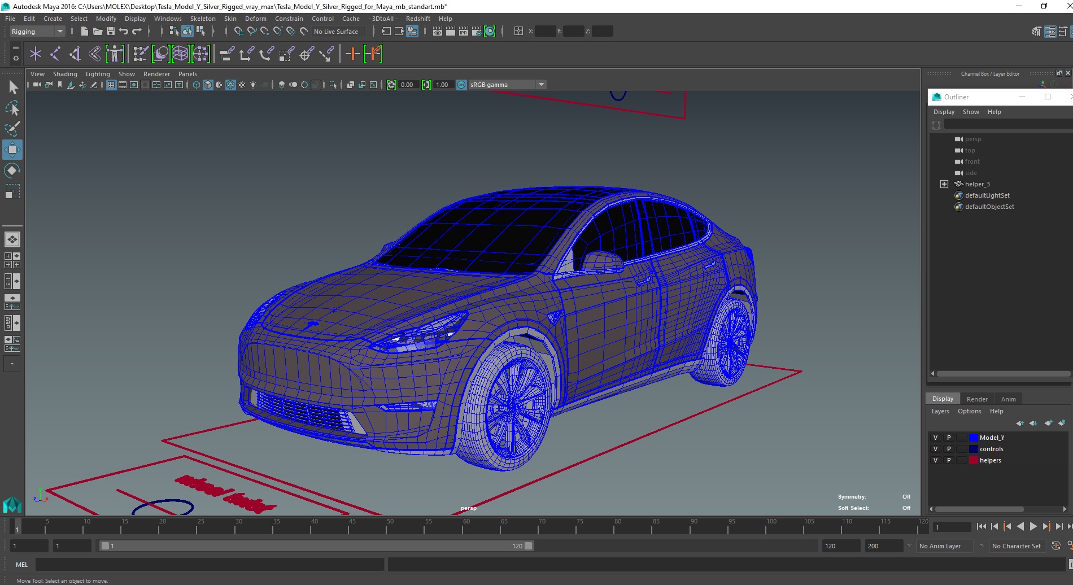
Task: Select the persp camera in Outliner
Action: 972,139
